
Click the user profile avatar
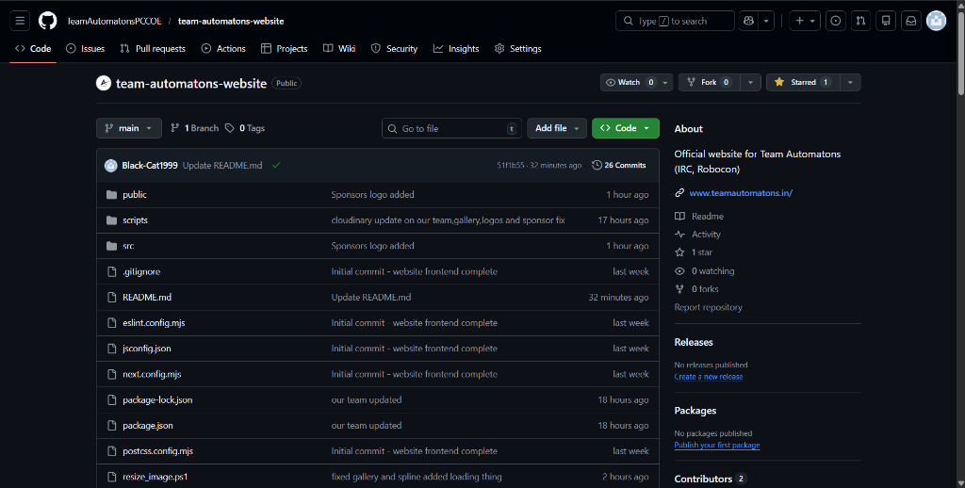tap(936, 21)
